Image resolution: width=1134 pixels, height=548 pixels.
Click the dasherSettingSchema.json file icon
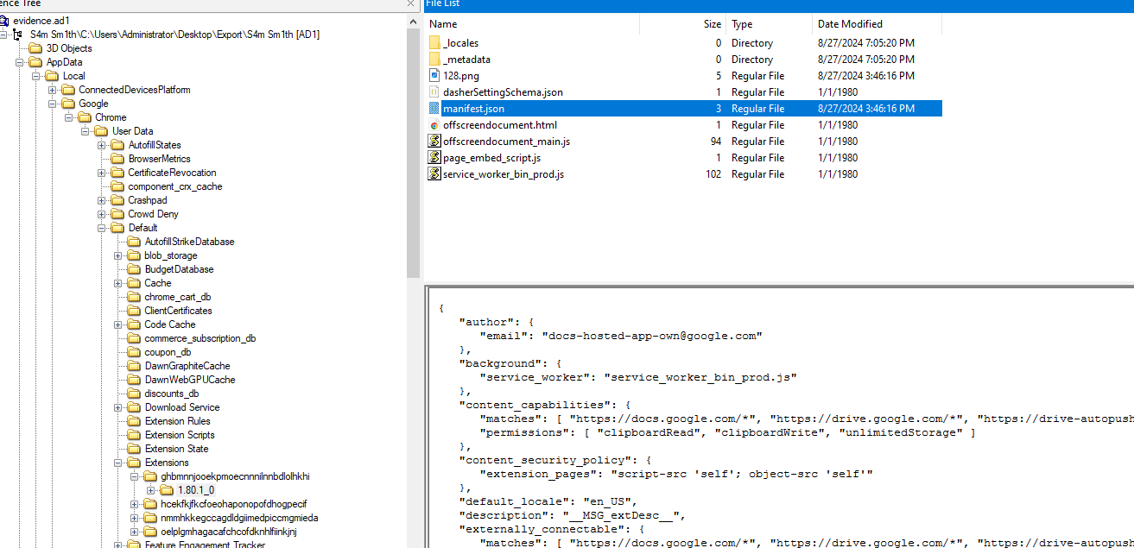(x=435, y=92)
